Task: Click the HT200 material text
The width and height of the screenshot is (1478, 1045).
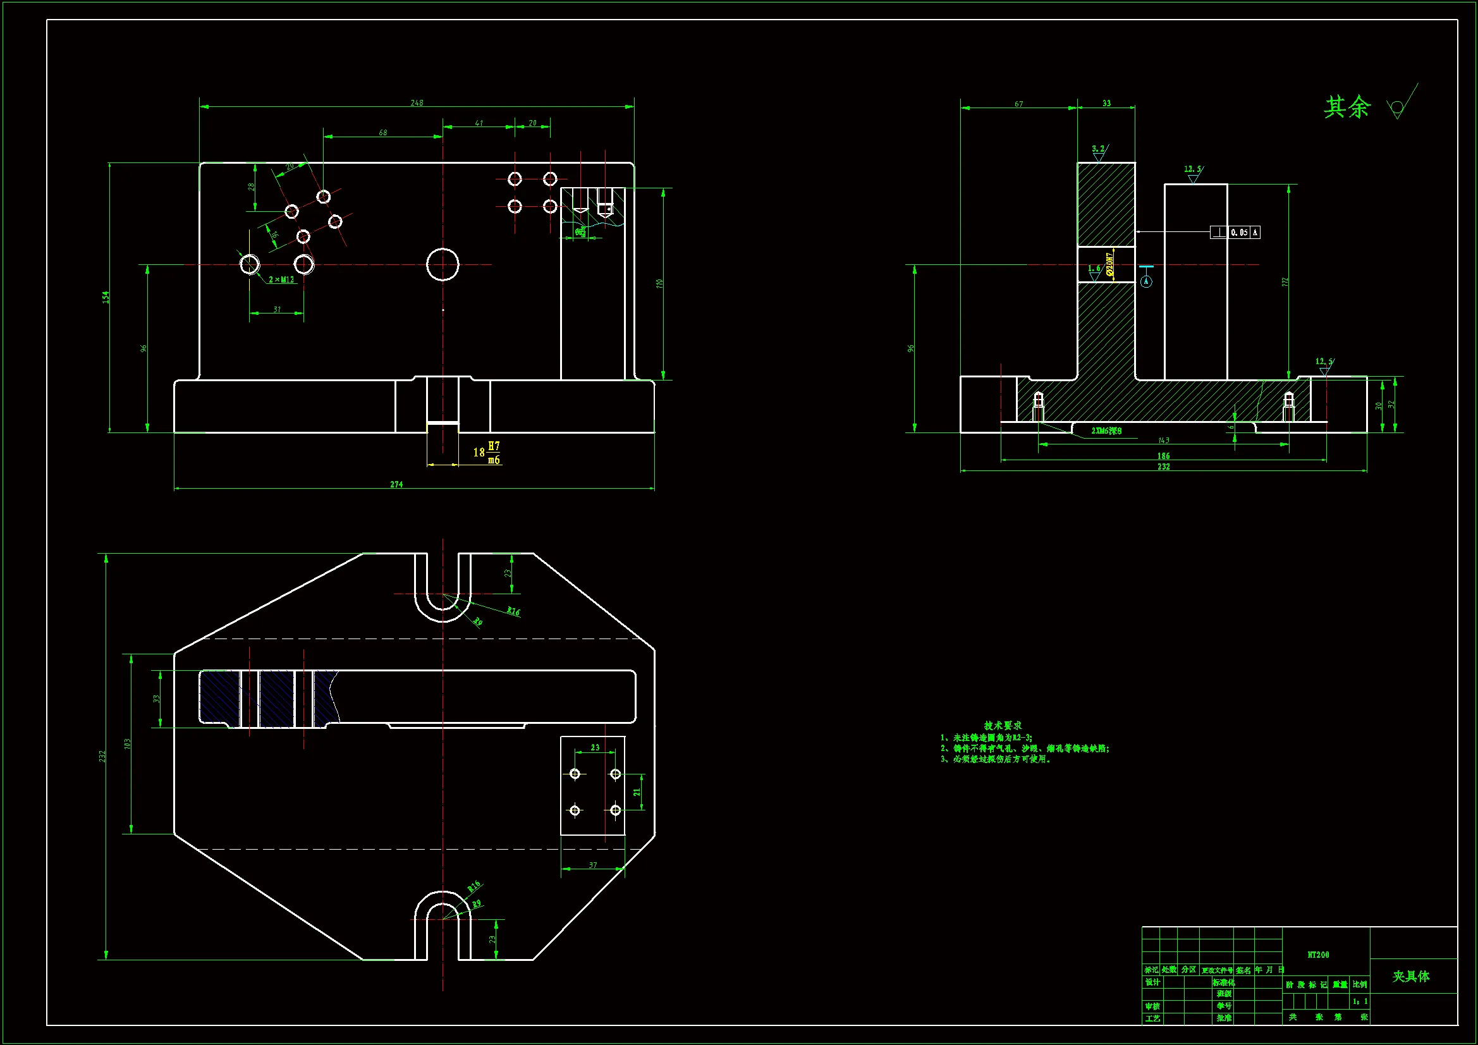Action: (x=1317, y=955)
